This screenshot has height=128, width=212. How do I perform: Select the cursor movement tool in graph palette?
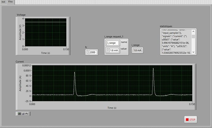pyautogui.click(x=19, y=114)
